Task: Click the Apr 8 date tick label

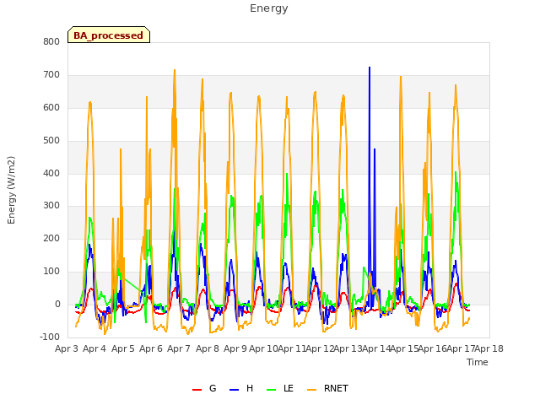Action: click(x=208, y=348)
